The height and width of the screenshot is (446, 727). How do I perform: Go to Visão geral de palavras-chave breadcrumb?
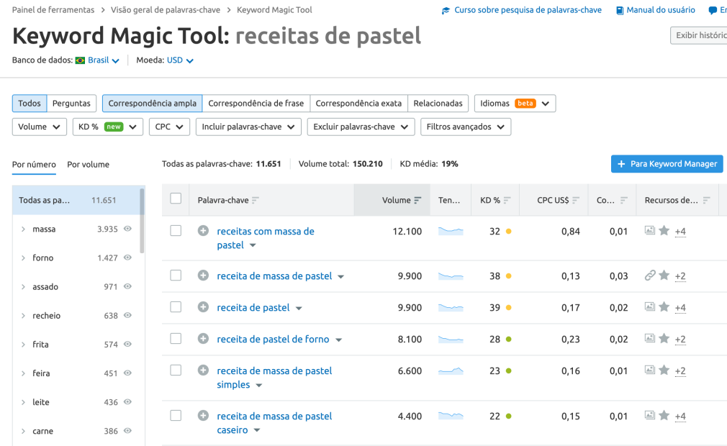166,10
